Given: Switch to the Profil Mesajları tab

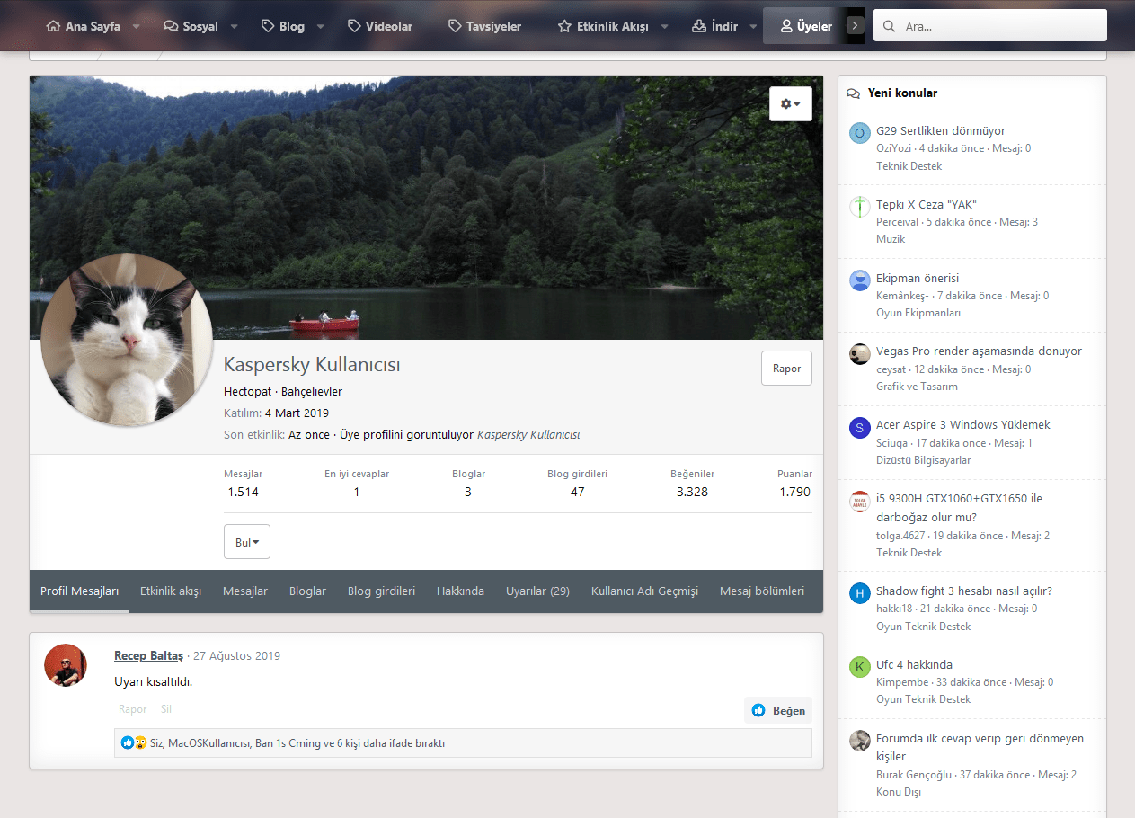Looking at the screenshot, I should [x=79, y=591].
